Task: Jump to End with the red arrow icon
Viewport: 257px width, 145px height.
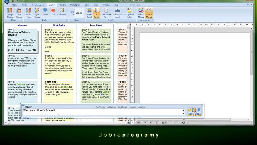Action: 53,12
